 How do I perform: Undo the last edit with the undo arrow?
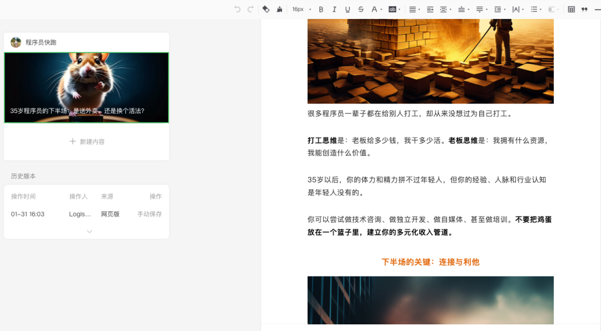(238, 9)
